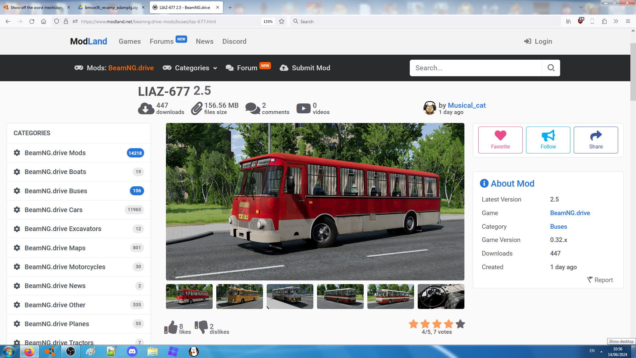The image size is (636, 358).
Task: Open BeamNG.drive Planes category
Action: [x=79, y=324]
